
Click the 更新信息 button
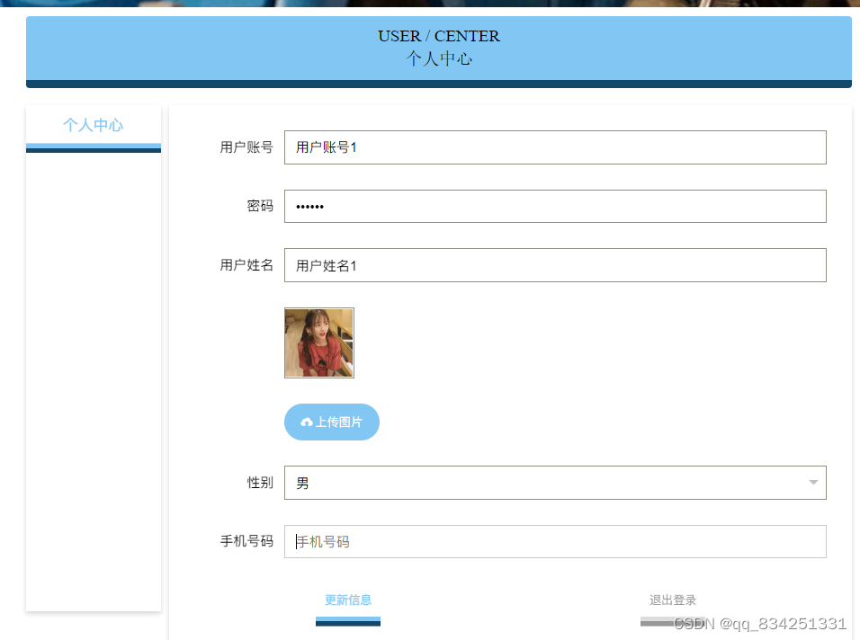(x=348, y=607)
